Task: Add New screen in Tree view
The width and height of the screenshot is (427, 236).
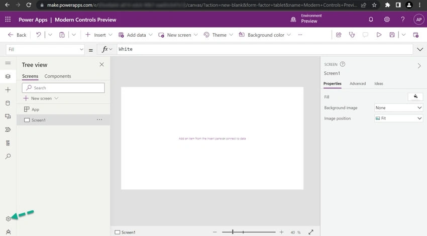Action: coord(41,98)
